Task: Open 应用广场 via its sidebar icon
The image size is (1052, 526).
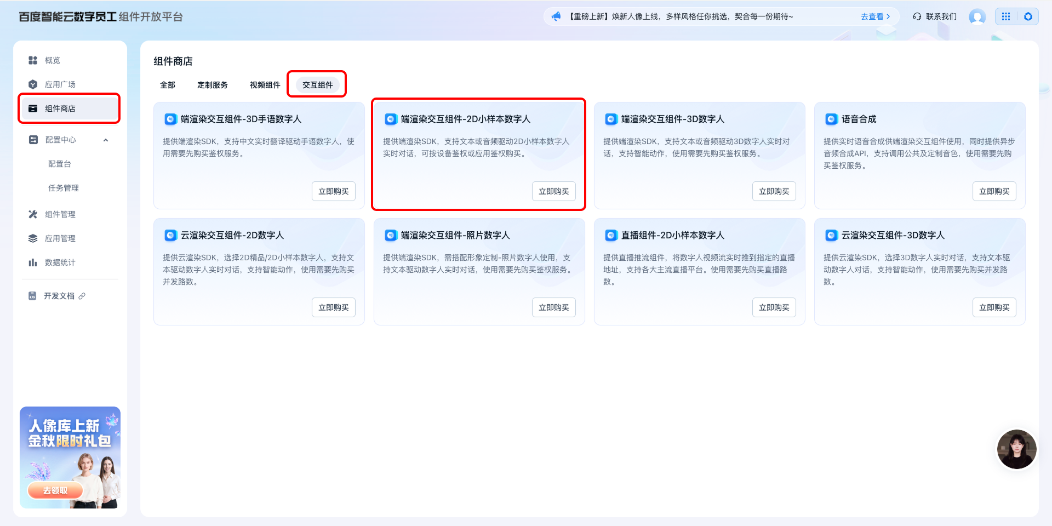Action: (33, 84)
